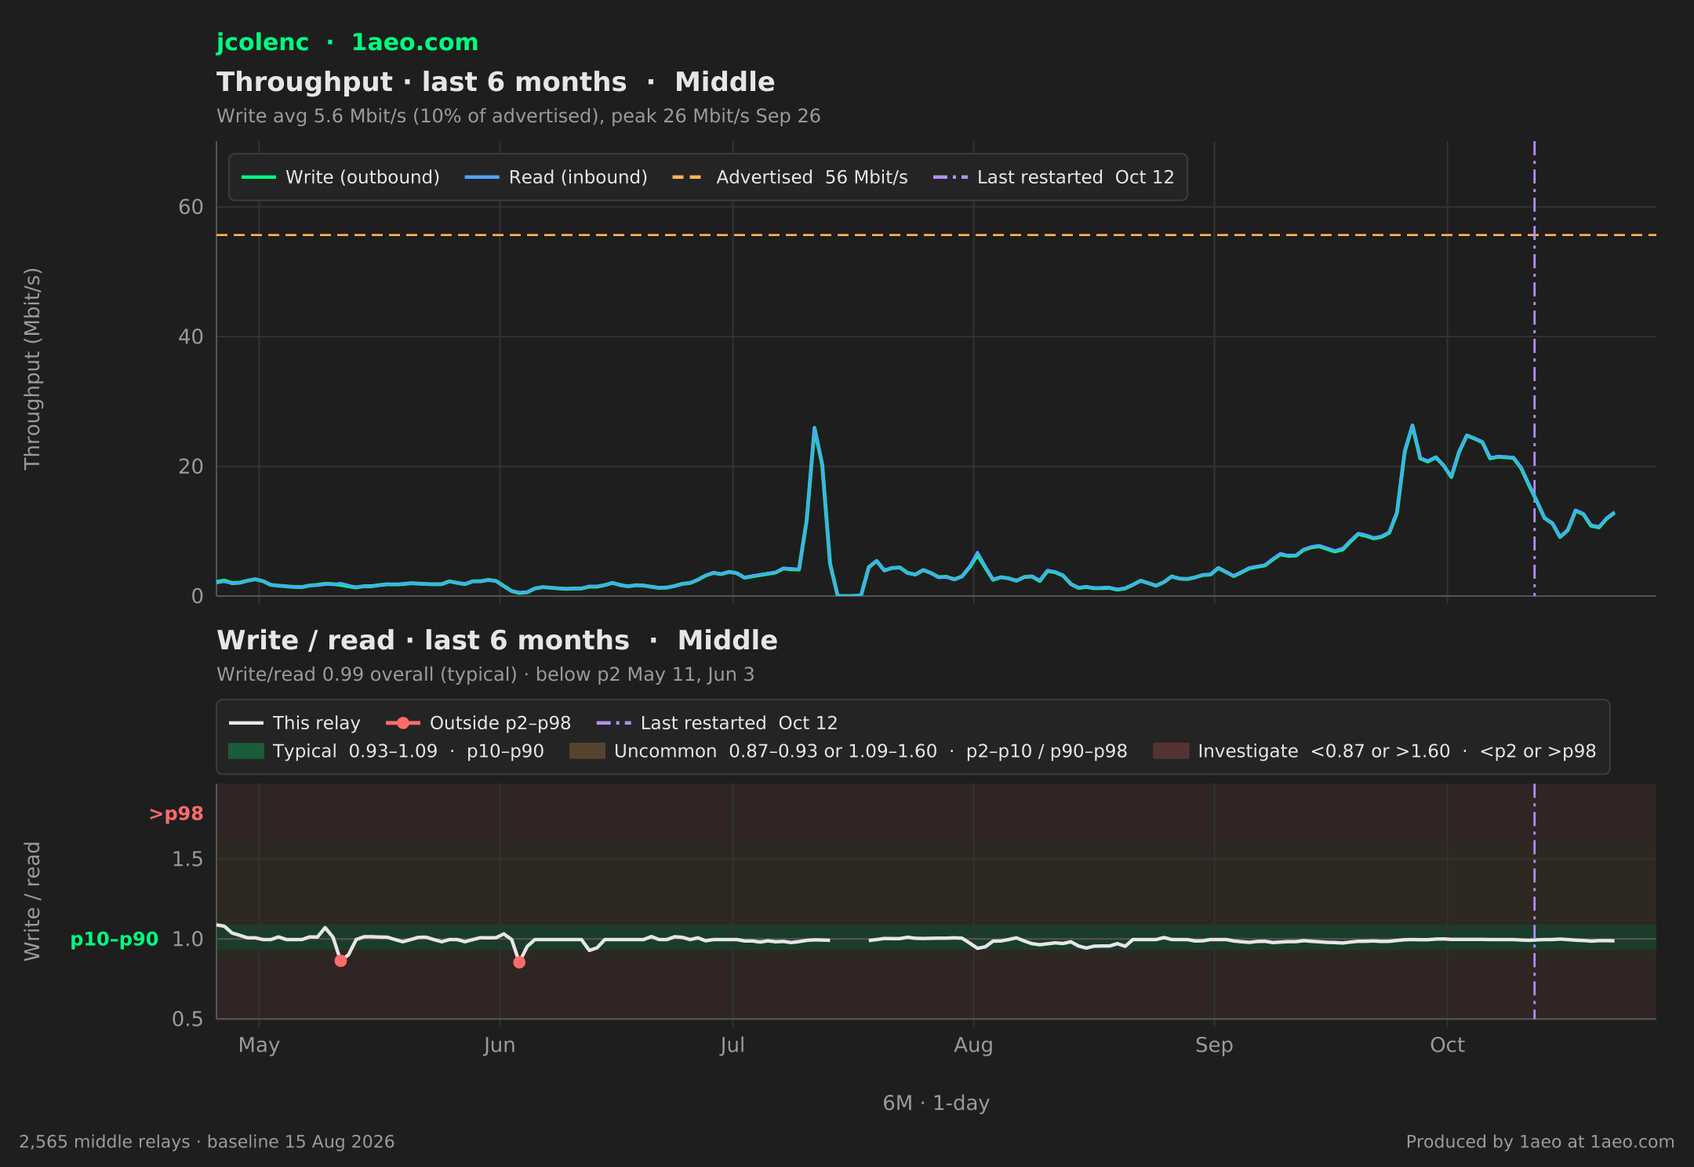The height and width of the screenshot is (1167, 1694).
Task: Click Produced by 1aeo at 1aeo.com footer
Action: [1540, 1142]
